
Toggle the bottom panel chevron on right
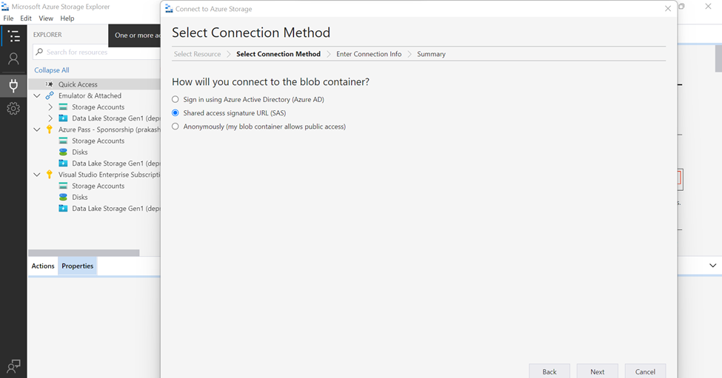[713, 266]
